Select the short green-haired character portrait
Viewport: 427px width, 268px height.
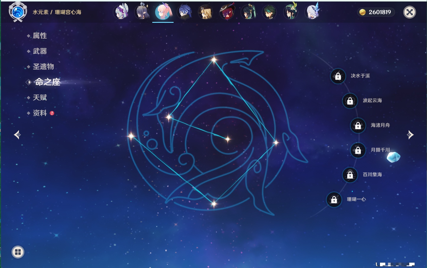269,12
